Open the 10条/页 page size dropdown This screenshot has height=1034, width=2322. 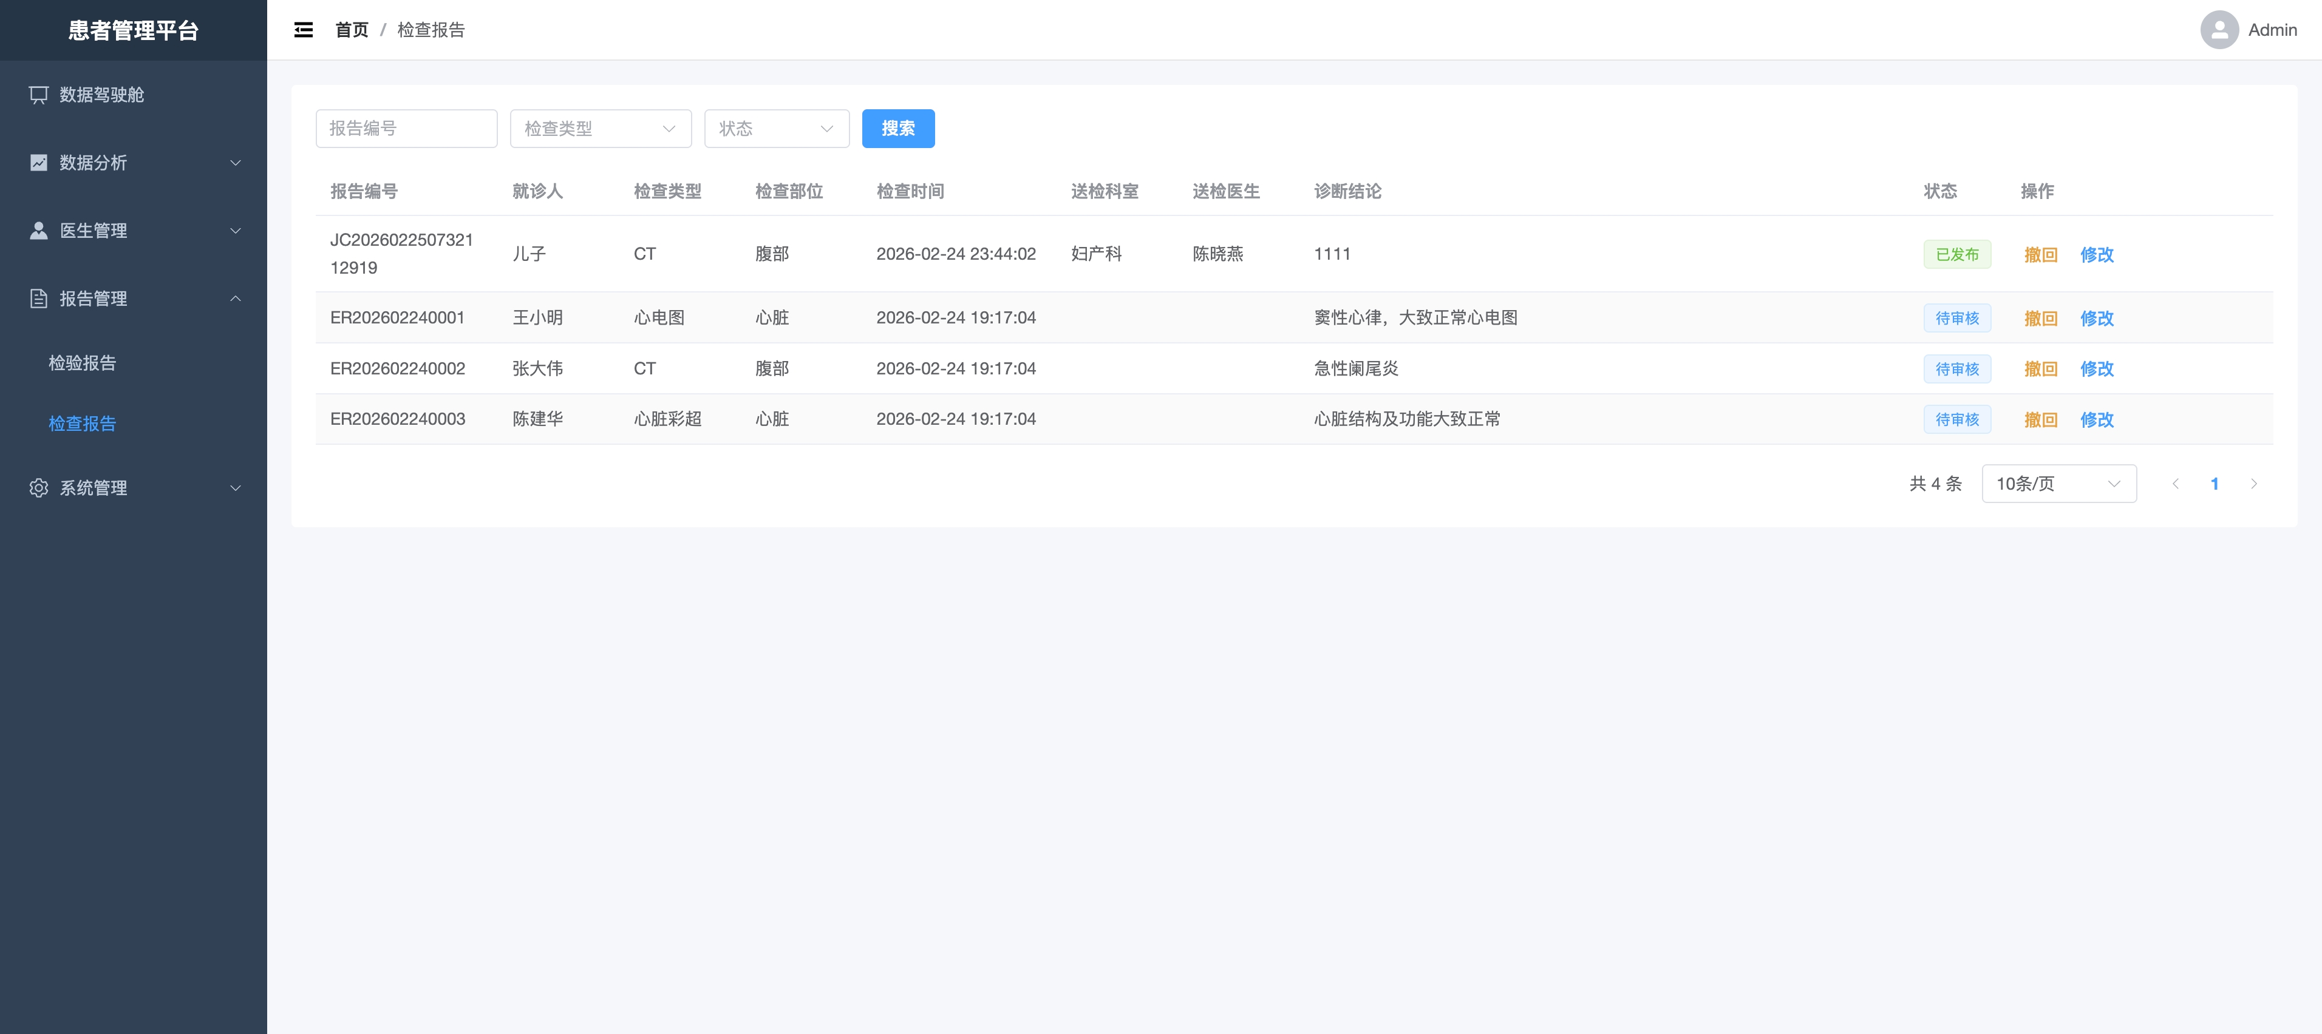pyautogui.click(x=2059, y=484)
